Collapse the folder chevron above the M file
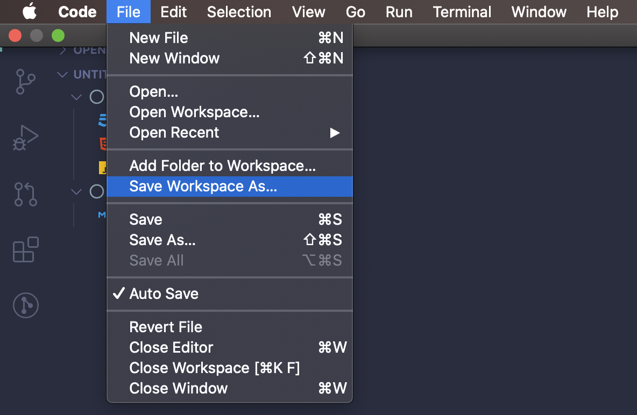This screenshot has height=415, width=637. 76,191
